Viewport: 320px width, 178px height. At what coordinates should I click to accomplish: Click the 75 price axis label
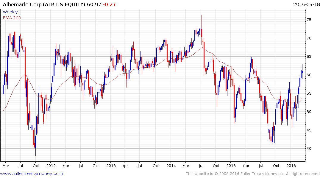click(309, 20)
